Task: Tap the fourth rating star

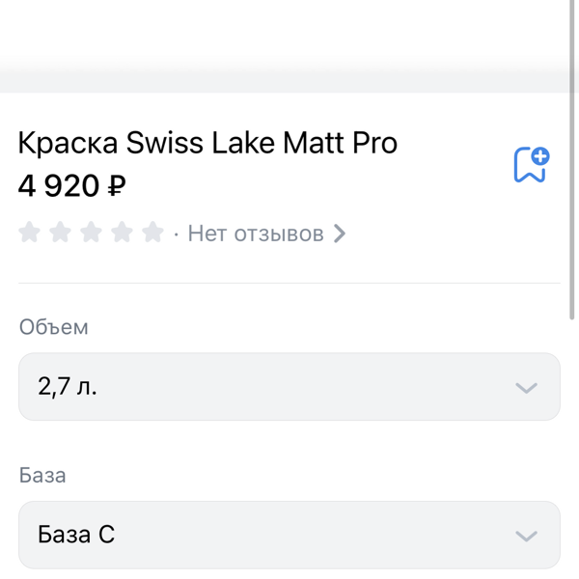Action: pyautogui.click(x=123, y=233)
